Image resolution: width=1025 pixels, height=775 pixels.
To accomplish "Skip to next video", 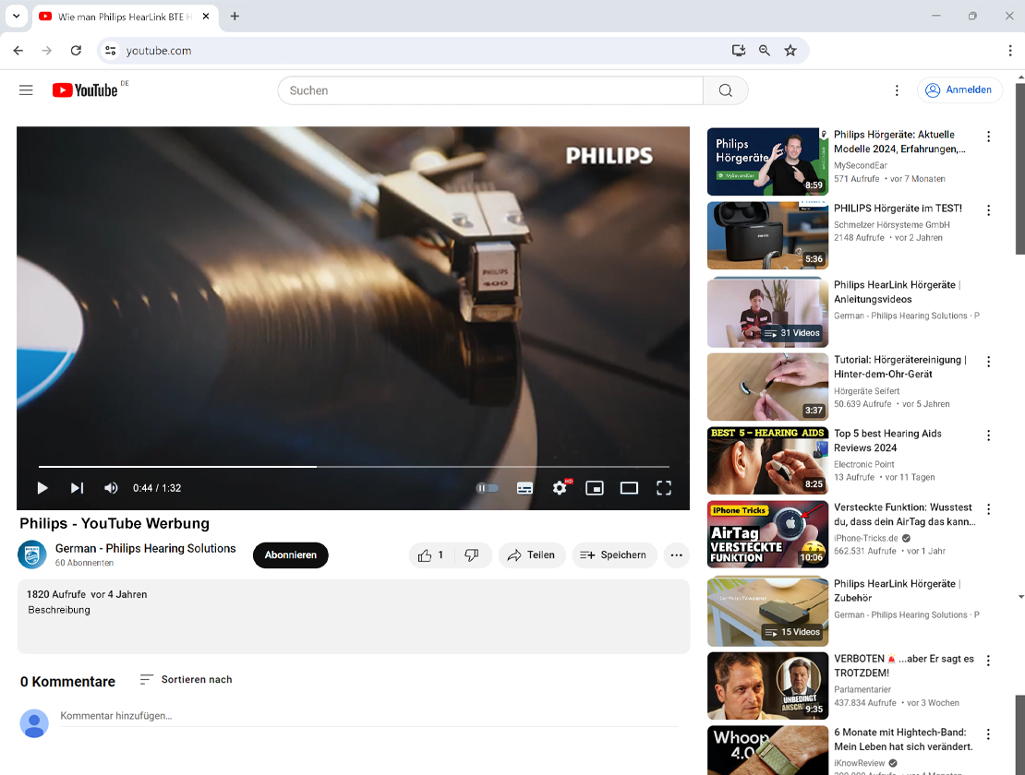I will point(78,488).
